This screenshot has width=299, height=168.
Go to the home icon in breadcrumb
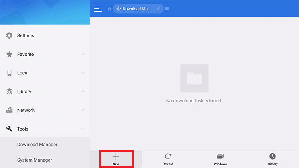click(110, 9)
